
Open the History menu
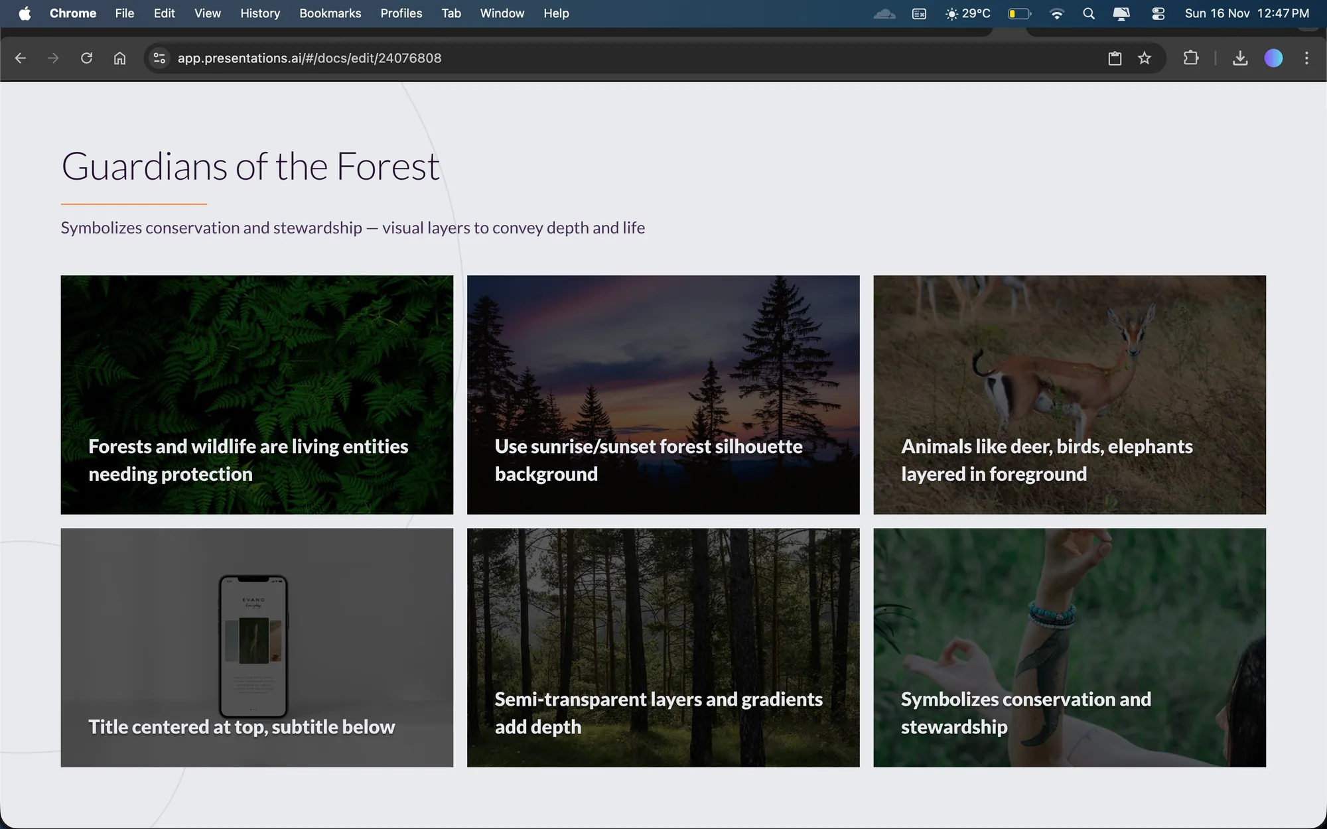(x=260, y=13)
